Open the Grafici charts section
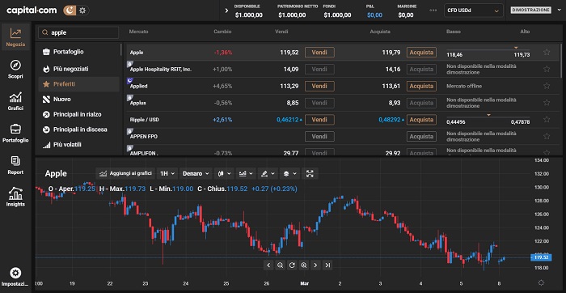The image size is (566, 293). [x=15, y=101]
